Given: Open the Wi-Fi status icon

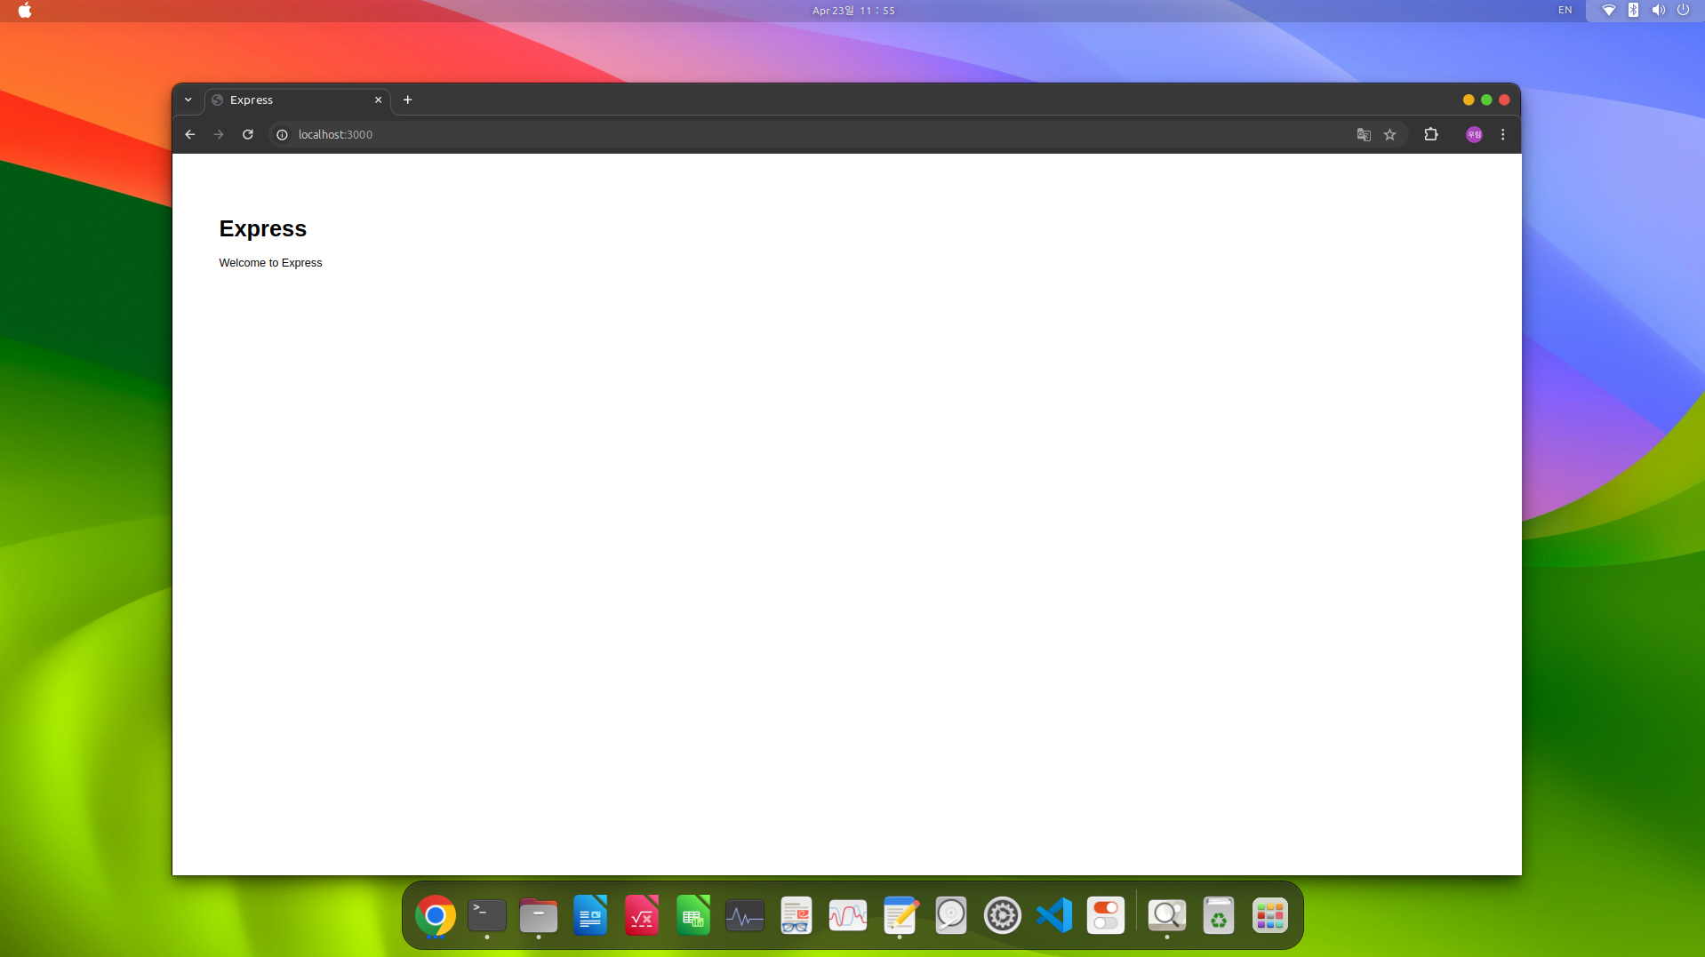Looking at the screenshot, I should (1609, 11).
